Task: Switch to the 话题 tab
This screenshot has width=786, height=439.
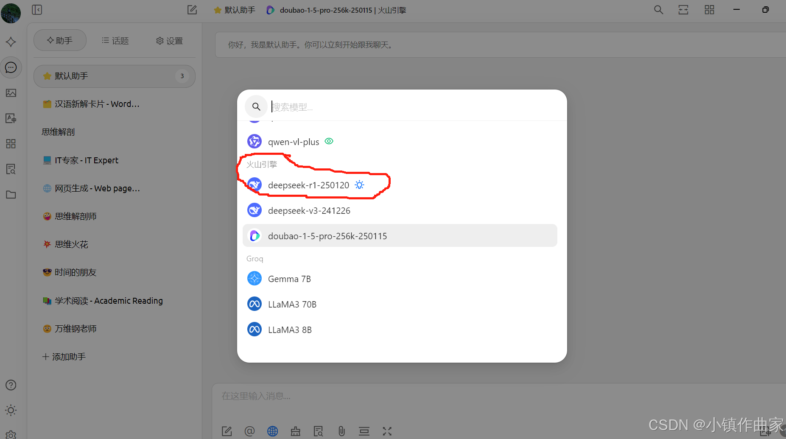Action: [x=115, y=41]
